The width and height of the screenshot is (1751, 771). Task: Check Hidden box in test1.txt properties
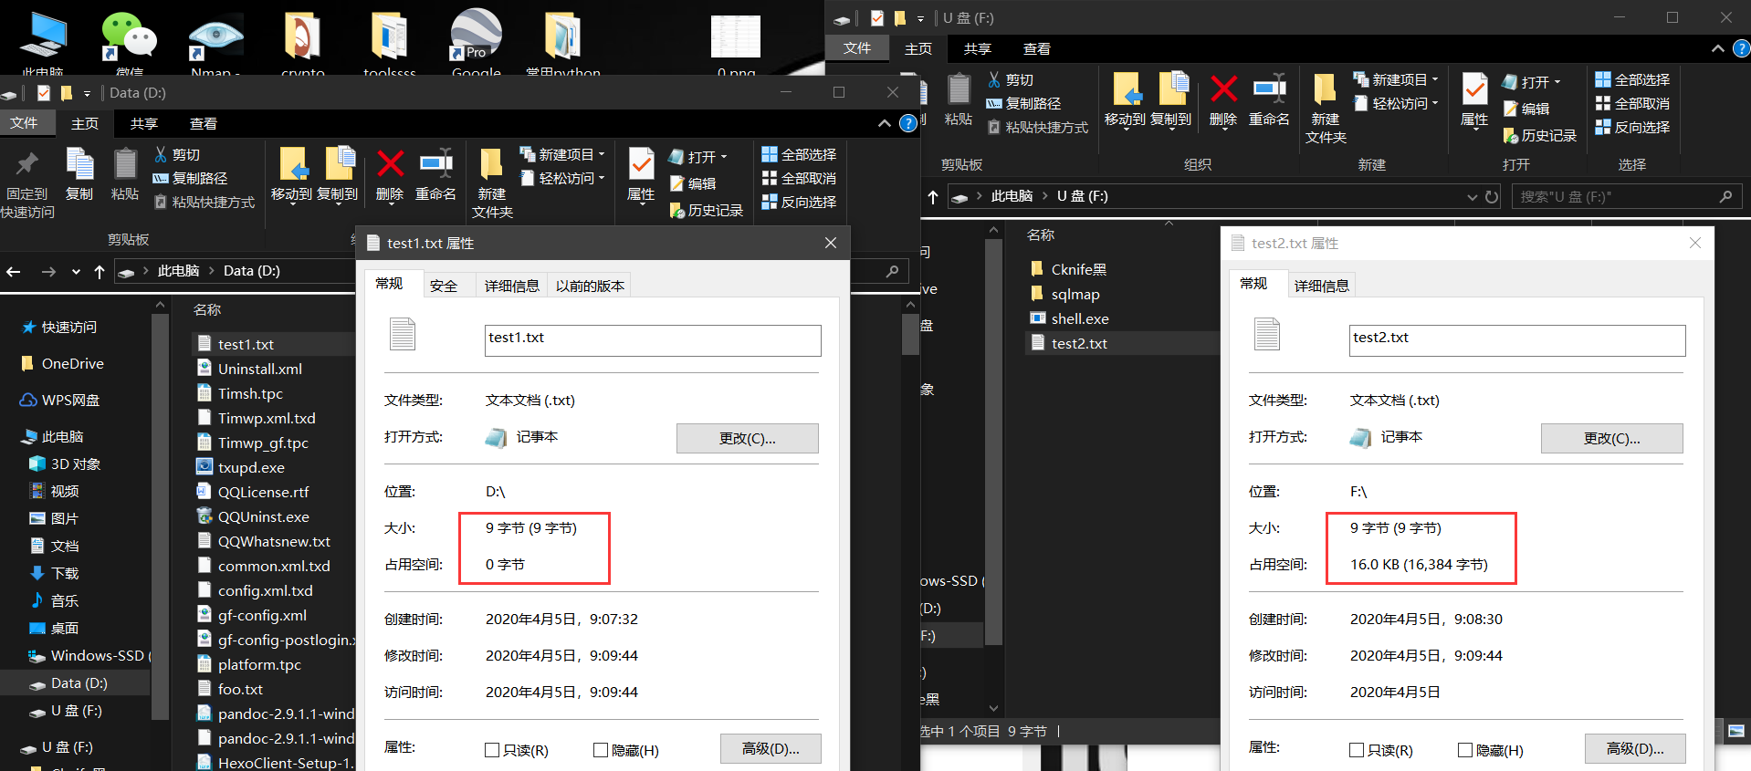click(x=601, y=750)
